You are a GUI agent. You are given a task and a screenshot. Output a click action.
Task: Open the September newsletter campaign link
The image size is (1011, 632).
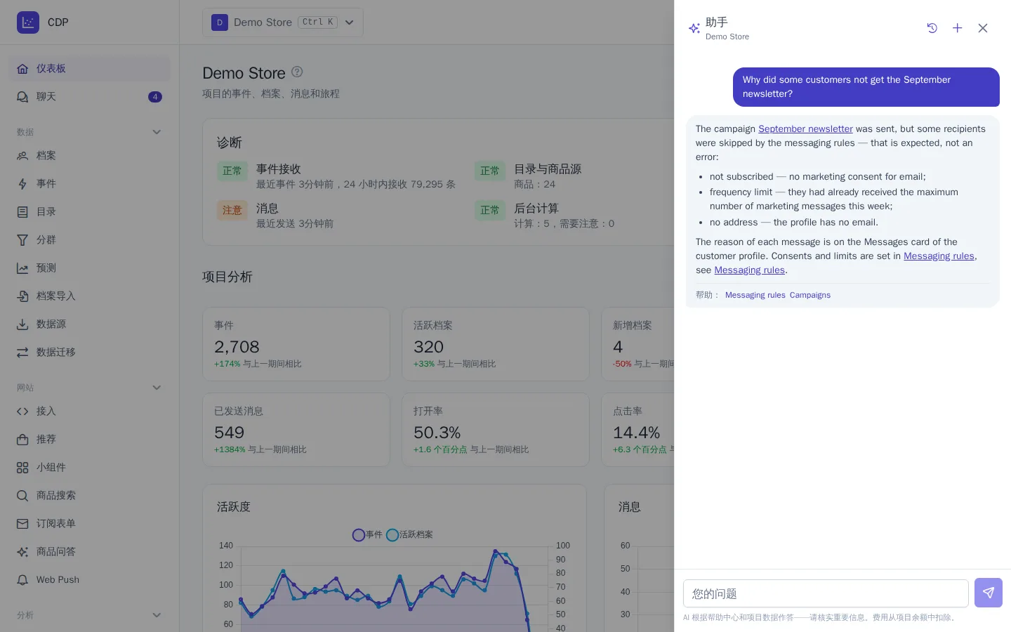tap(805, 129)
